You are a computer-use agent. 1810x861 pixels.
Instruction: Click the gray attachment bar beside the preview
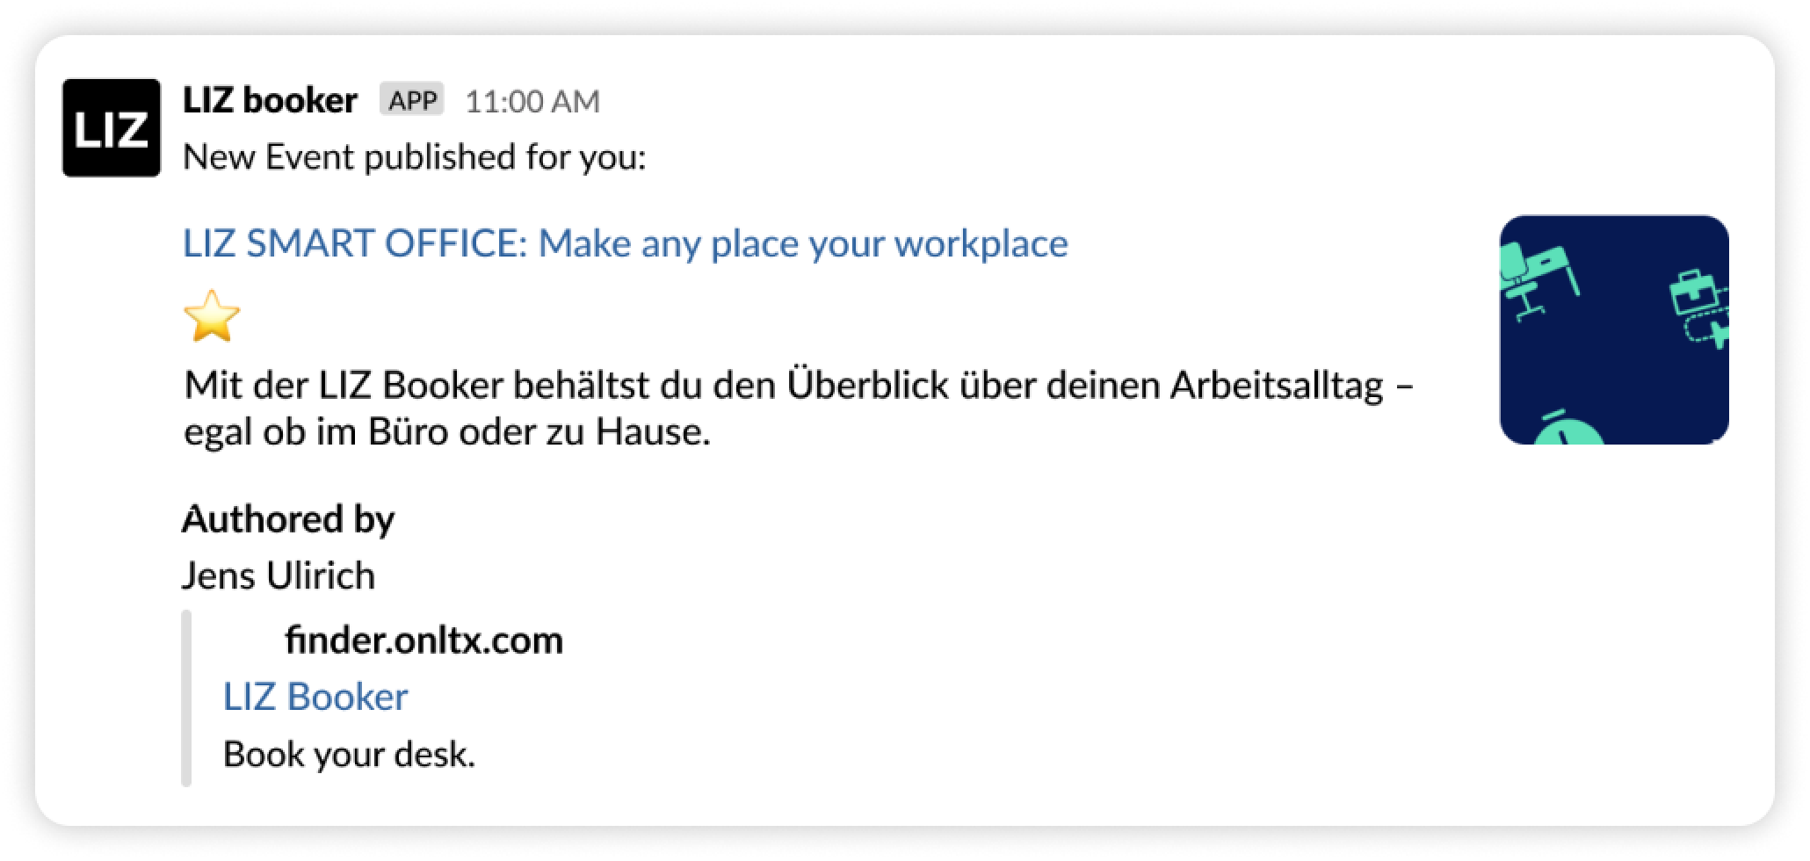(x=186, y=698)
